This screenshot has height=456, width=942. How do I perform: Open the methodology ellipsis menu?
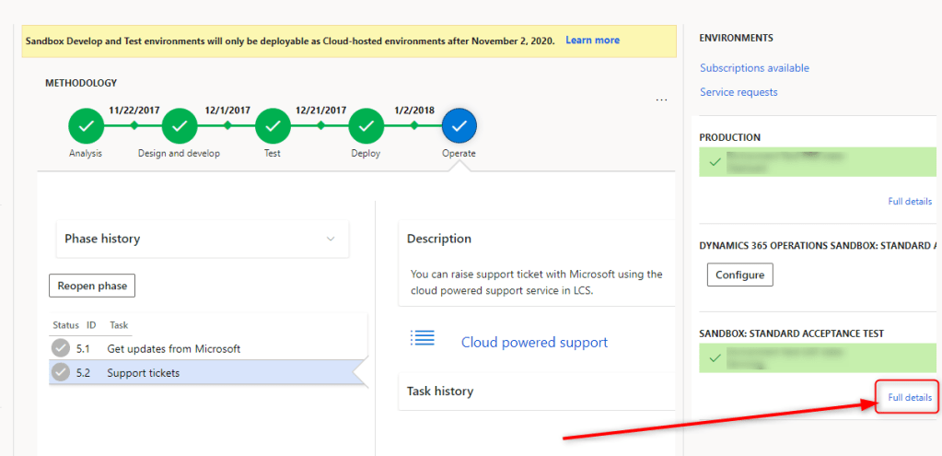661,100
